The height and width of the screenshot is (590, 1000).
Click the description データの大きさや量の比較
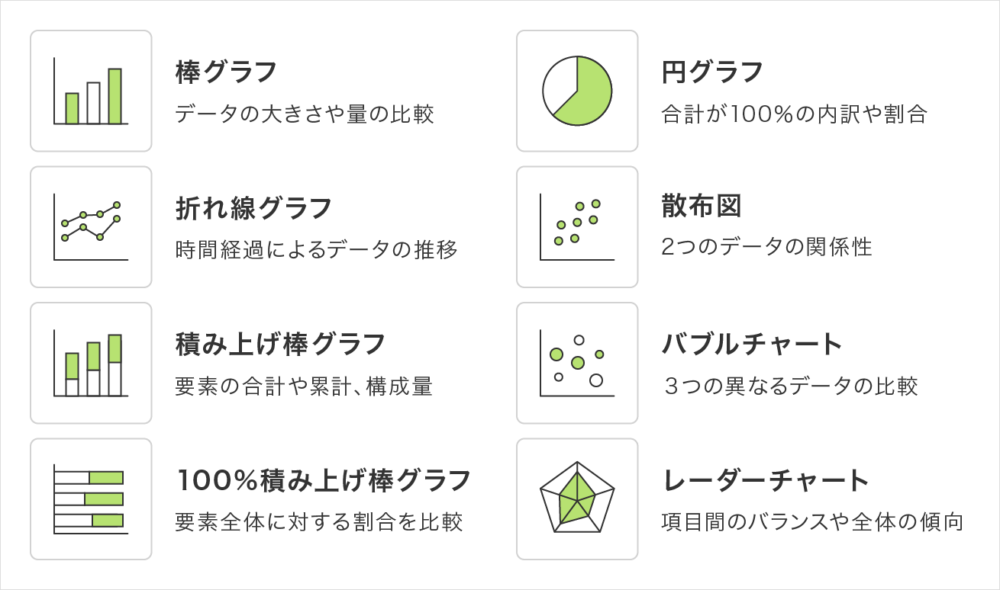click(x=305, y=114)
